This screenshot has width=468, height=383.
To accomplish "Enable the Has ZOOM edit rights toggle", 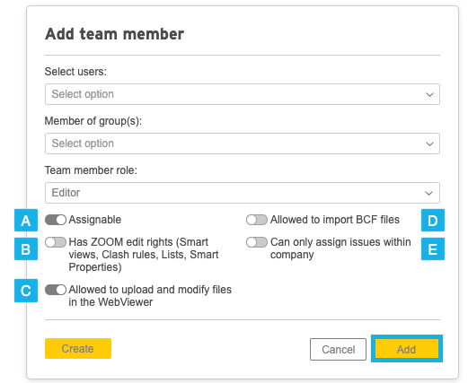I will point(56,242).
